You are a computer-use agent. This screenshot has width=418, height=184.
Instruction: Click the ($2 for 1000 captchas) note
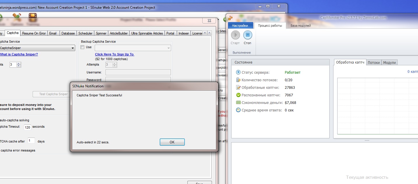(111, 59)
